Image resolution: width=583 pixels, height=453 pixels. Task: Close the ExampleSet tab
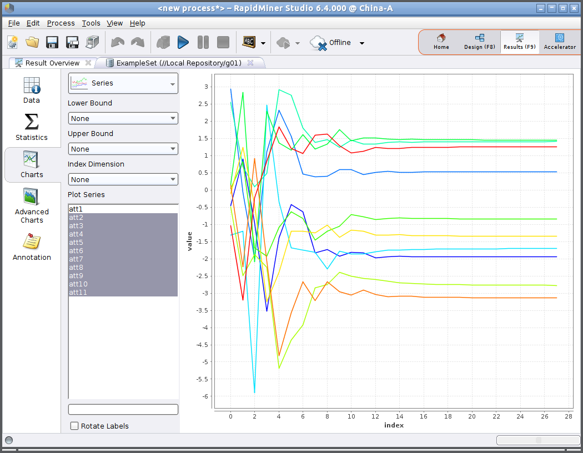click(x=250, y=63)
